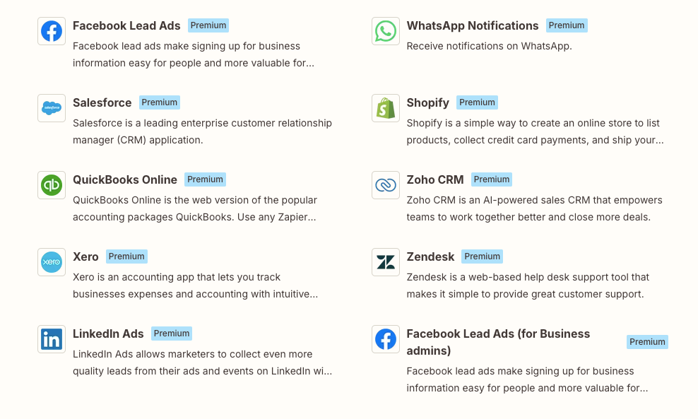Click the Premium badge beside Zendesk
698x419 pixels.
click(483, 256)
